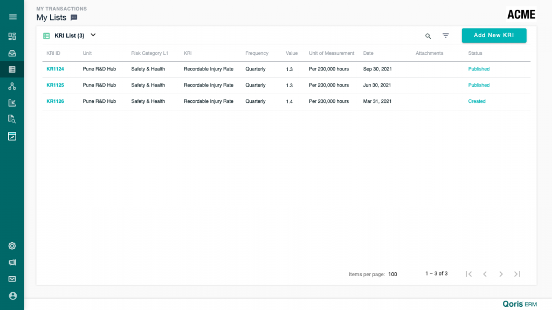Sort by Frequency column header
This screenshot has width=552, height=310.
tap(257, 53)
